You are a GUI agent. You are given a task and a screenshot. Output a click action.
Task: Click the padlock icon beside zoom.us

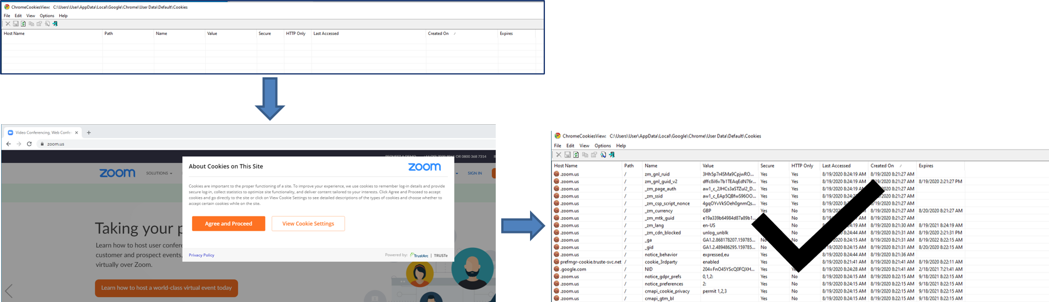pos(42,144)
